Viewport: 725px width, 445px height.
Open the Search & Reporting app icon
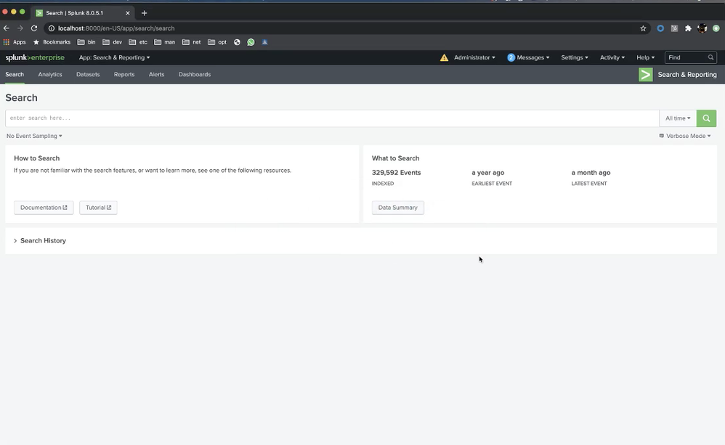pos(646,74)
